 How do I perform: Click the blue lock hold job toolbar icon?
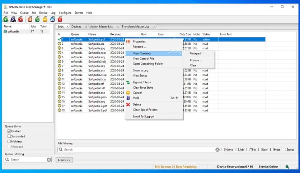[52, 19]
